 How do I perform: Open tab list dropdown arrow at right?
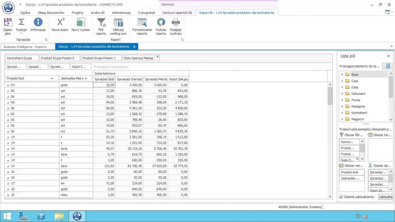pyautogui.click(x=392, y=46)
